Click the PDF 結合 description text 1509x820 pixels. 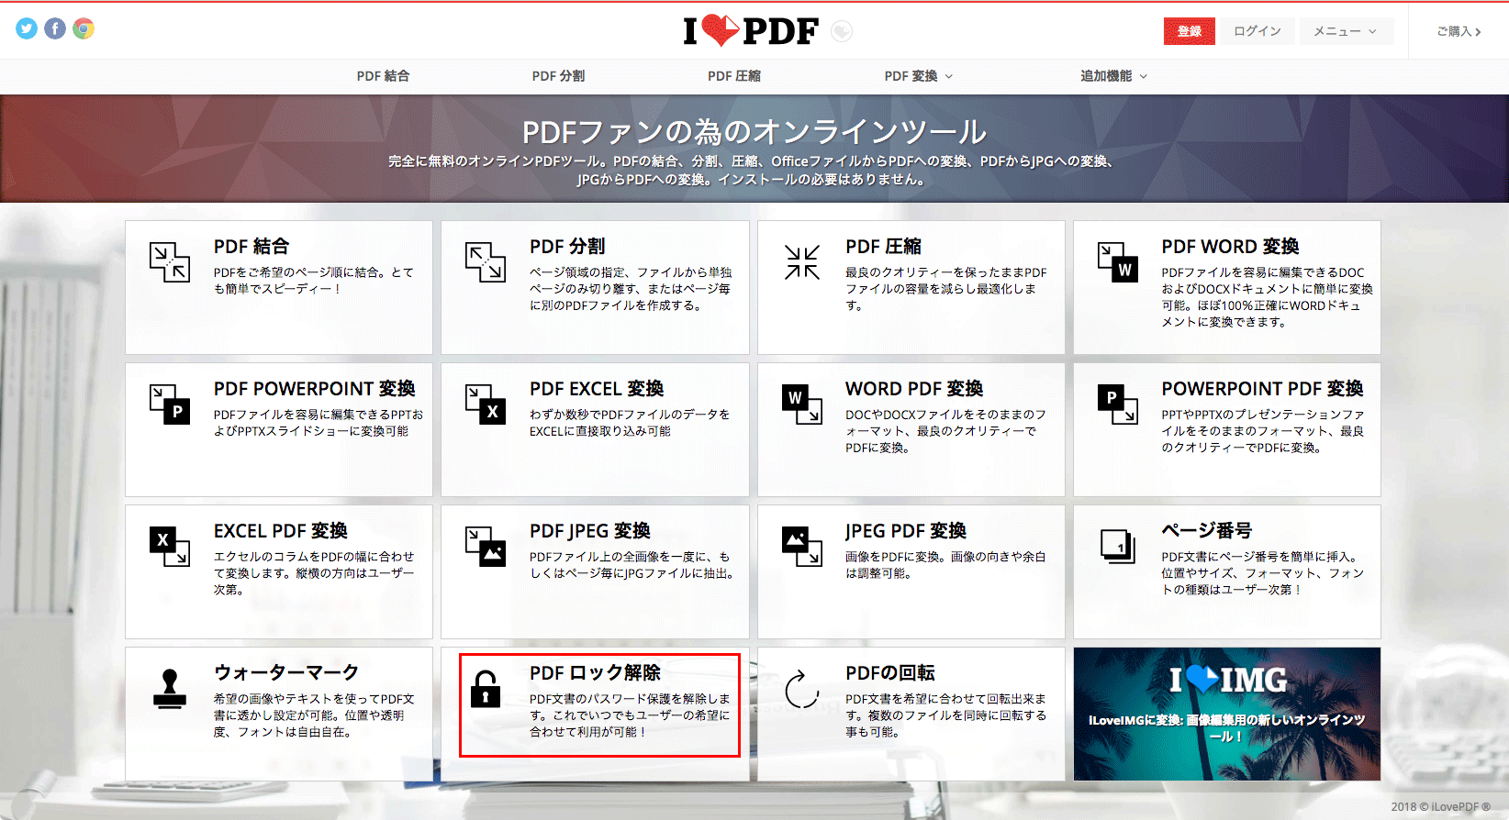[x=314, y=281]
